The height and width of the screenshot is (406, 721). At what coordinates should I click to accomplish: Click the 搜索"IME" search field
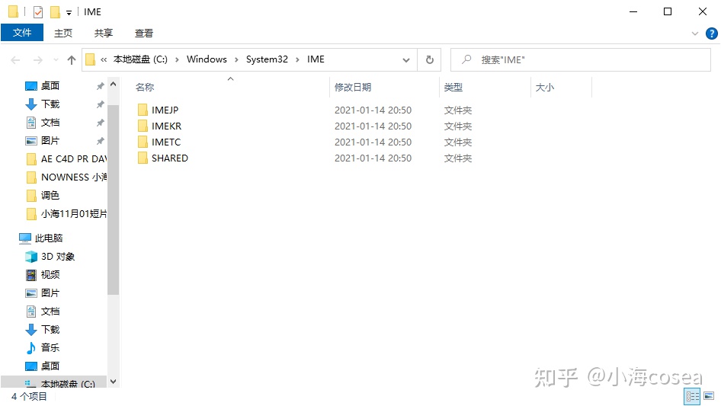(581, 59)
